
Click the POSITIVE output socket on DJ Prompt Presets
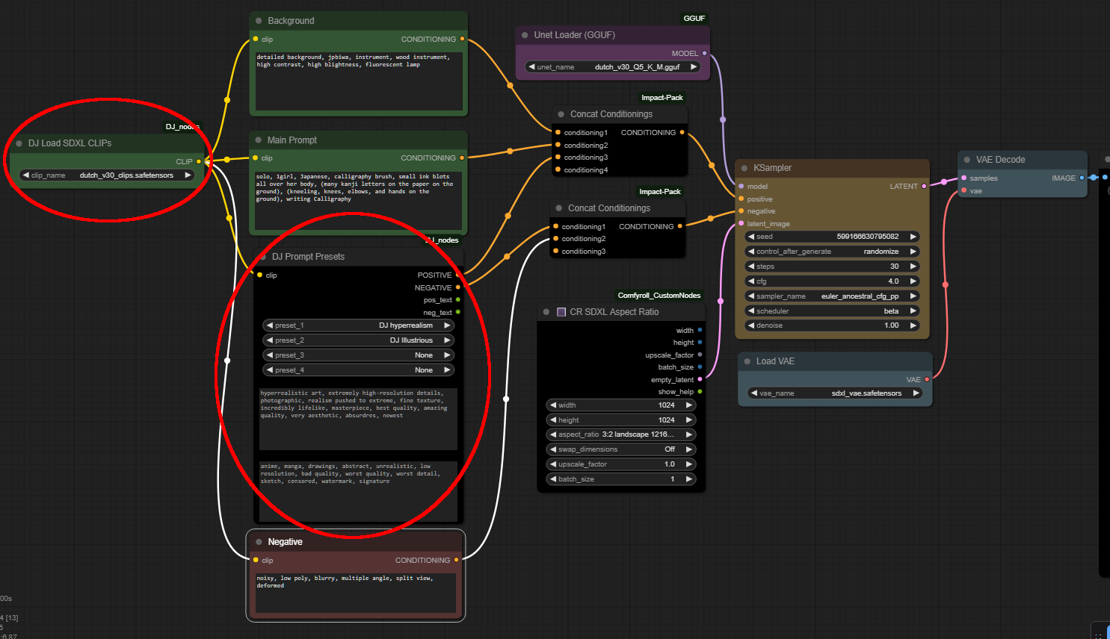(457, 275)
